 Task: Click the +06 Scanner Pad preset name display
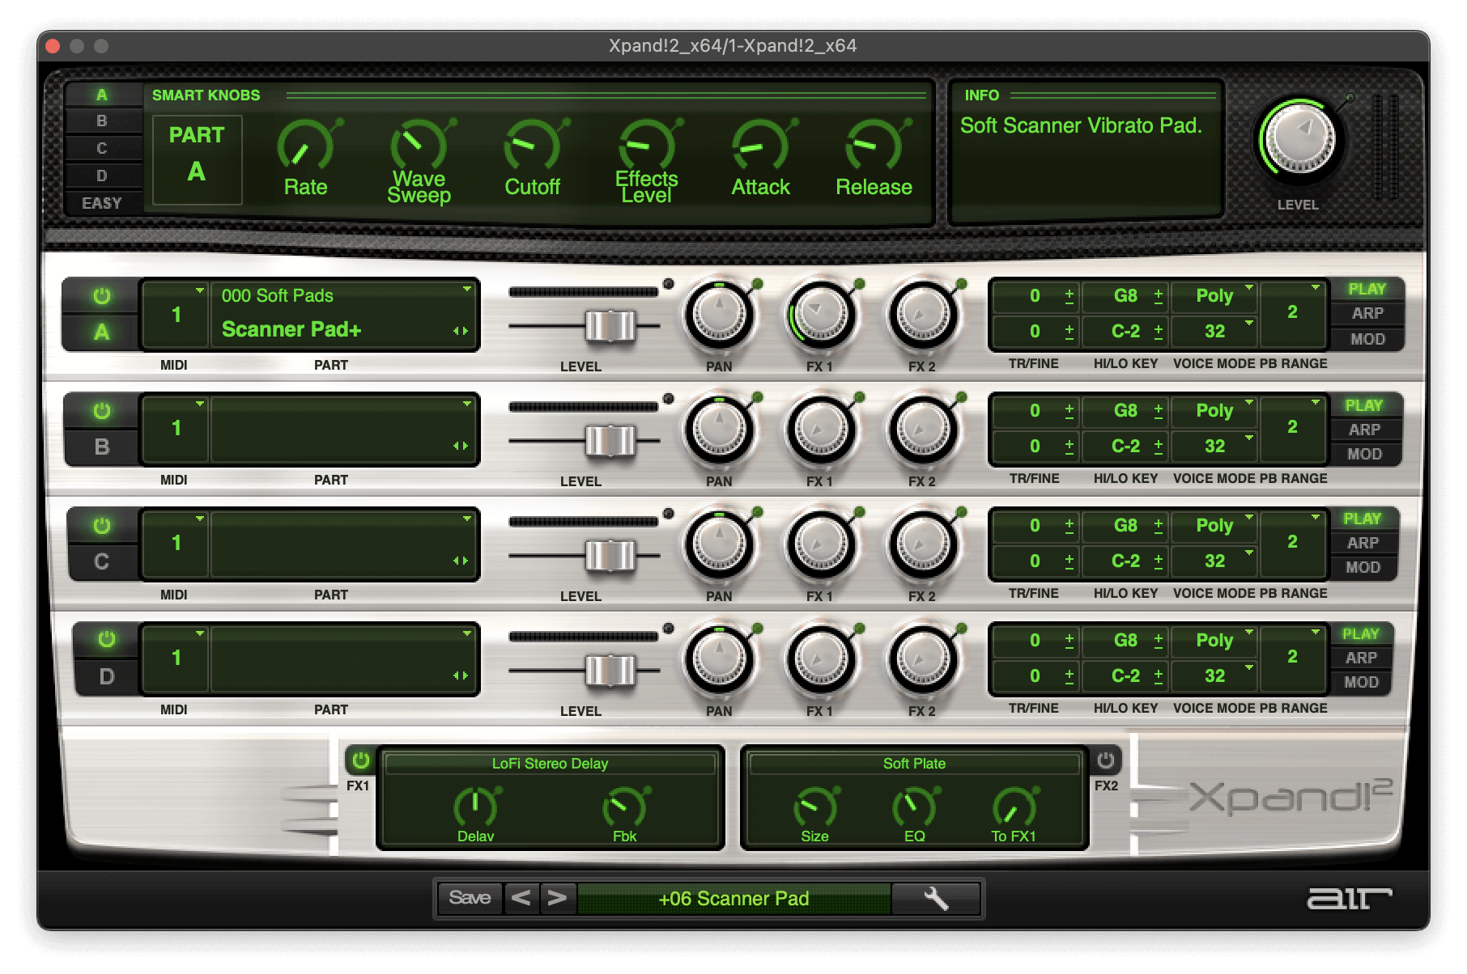tap(733, 899)
